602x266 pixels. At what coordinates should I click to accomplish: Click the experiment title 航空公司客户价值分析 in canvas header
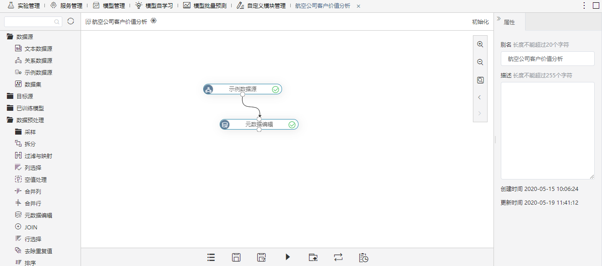coord(119,22)
